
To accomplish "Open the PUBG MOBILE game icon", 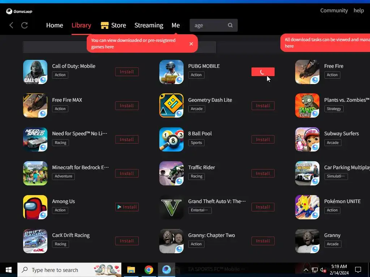I will [x=171, y=72].
